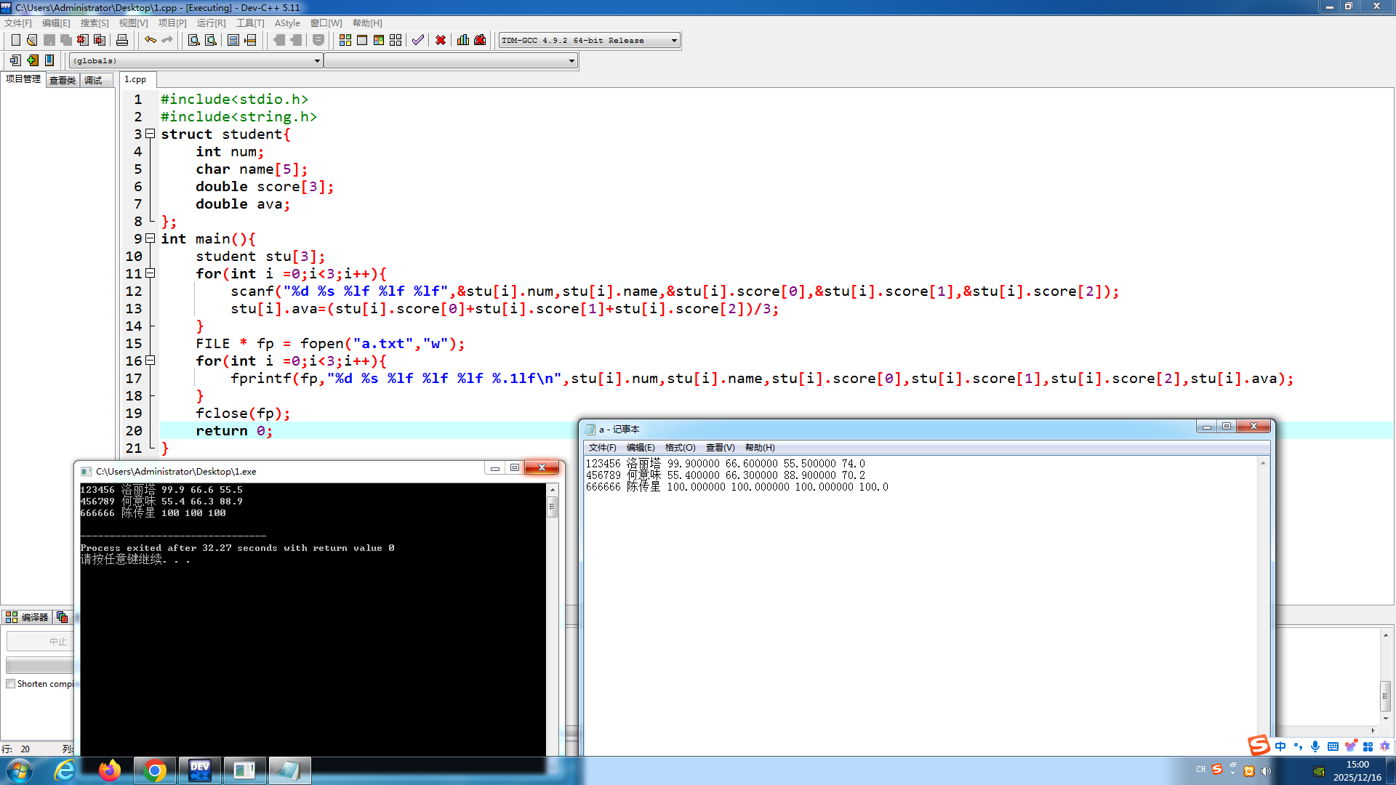Click the 编译器 compiler tab button
Image resolution: width=1396 pixels, height=785 pixels.
27,617
